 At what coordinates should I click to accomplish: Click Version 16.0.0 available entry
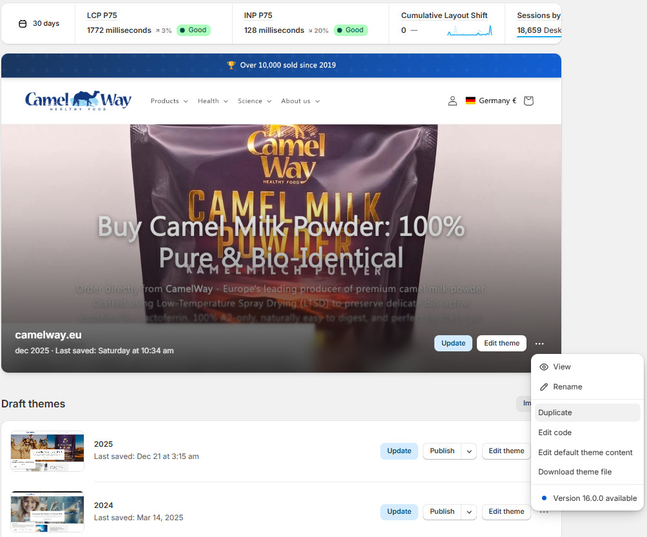[x=587, y=498]
